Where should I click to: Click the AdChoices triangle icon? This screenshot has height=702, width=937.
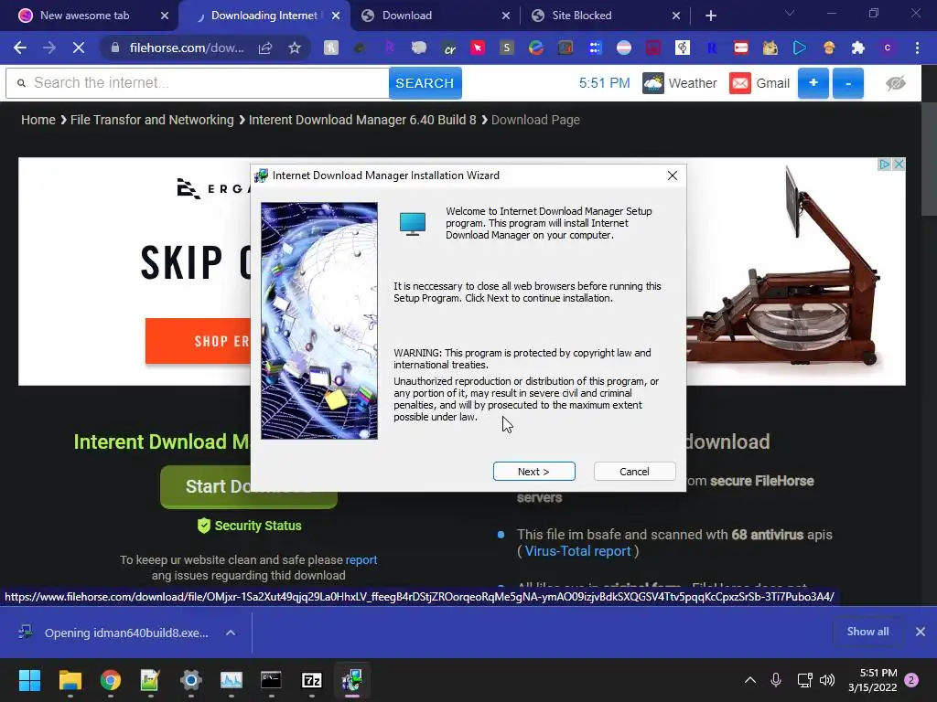pyautogui.click(x=885, y=165)
